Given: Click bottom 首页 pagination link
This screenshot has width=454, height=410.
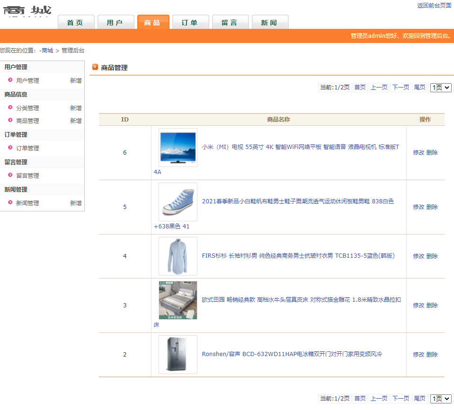Looking at the screenshot, I should coord(360,399).
